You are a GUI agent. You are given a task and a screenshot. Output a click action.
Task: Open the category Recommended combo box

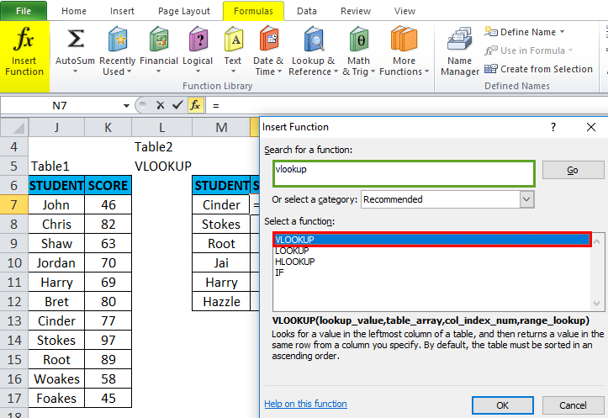447,199
